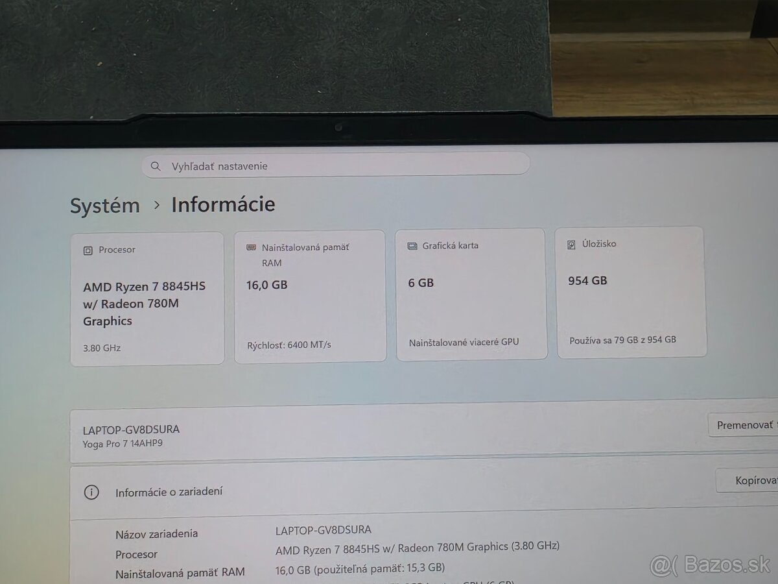Click "Nainštalované viaceré GPU" text

pyautogui.click(x=464, y=342)
